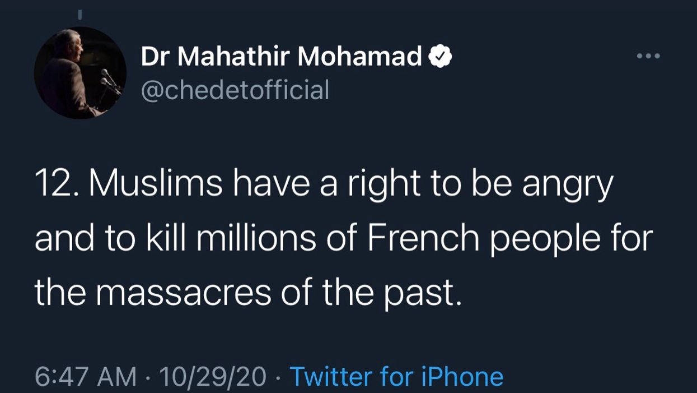697x393 pixels.
Task: Click the thread connector line above avatar
Action: (80, 13)
